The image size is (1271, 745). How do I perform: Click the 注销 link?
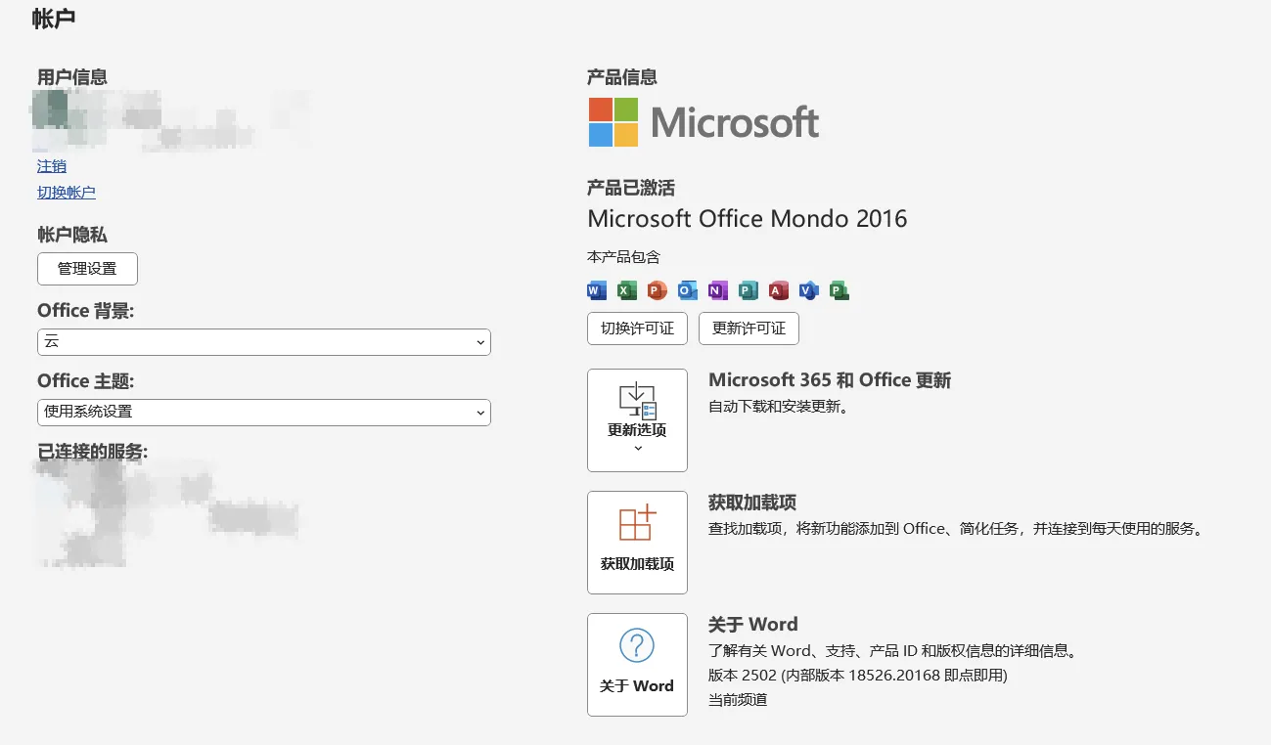tap(51, 166)
